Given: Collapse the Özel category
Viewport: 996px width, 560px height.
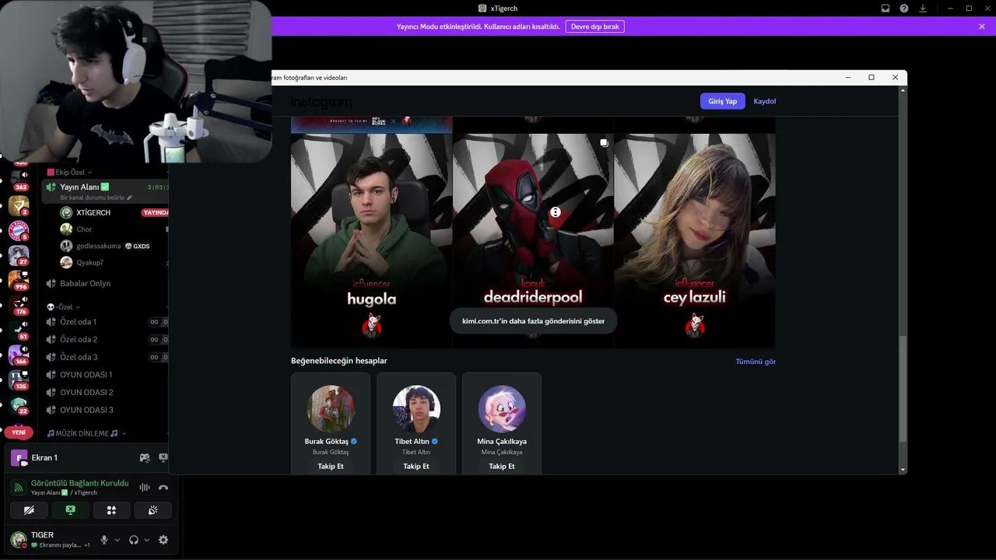Looking at the screenshot, I should [64, 307].
